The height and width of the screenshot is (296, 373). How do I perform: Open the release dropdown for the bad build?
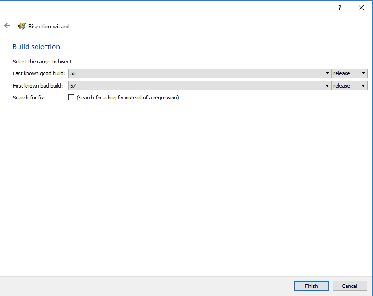coord(350,86)
